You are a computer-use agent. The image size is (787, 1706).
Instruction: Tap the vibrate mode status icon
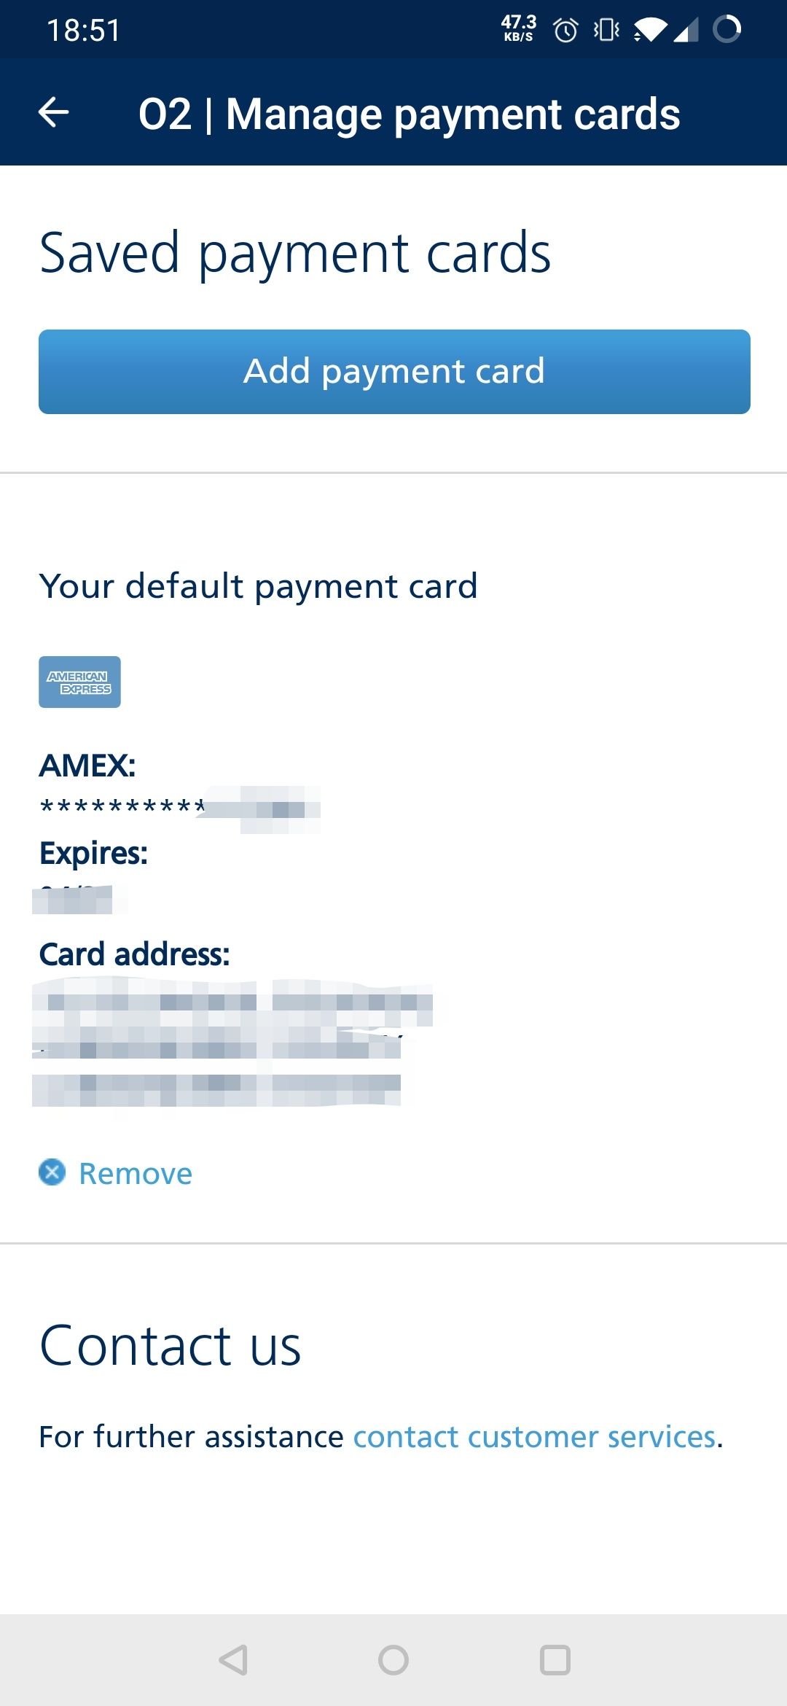pyautogui.click(x=606, y=30)
